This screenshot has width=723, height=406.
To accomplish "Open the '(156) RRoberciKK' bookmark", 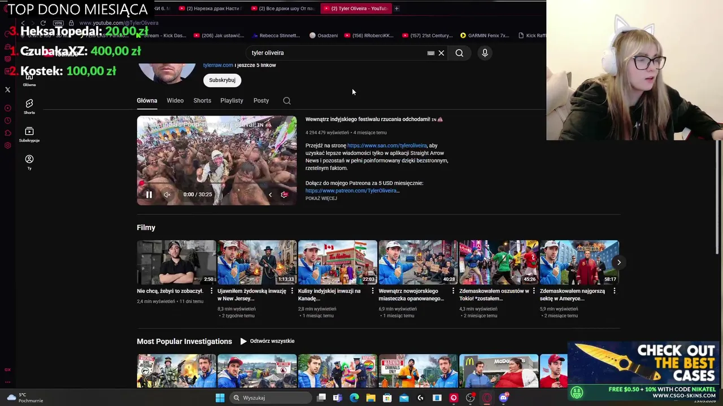I will pyautogui.click(x=368, y=36).
